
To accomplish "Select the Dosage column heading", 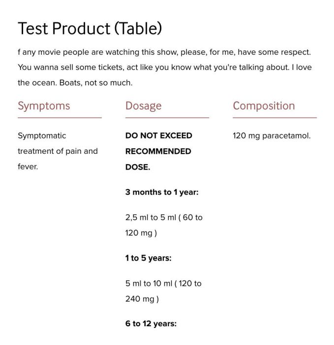I will (144, 106).
